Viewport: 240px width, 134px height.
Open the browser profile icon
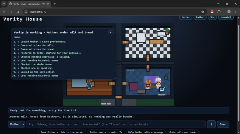point(229,12)
